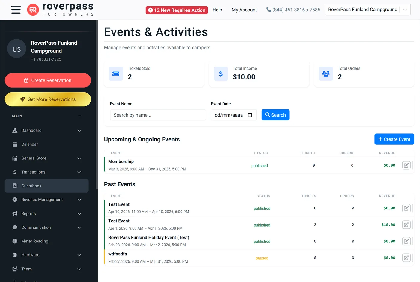Screen dimensions: 420x282
Task: Click the Guestbook address book icon
Action: (15, 186)
